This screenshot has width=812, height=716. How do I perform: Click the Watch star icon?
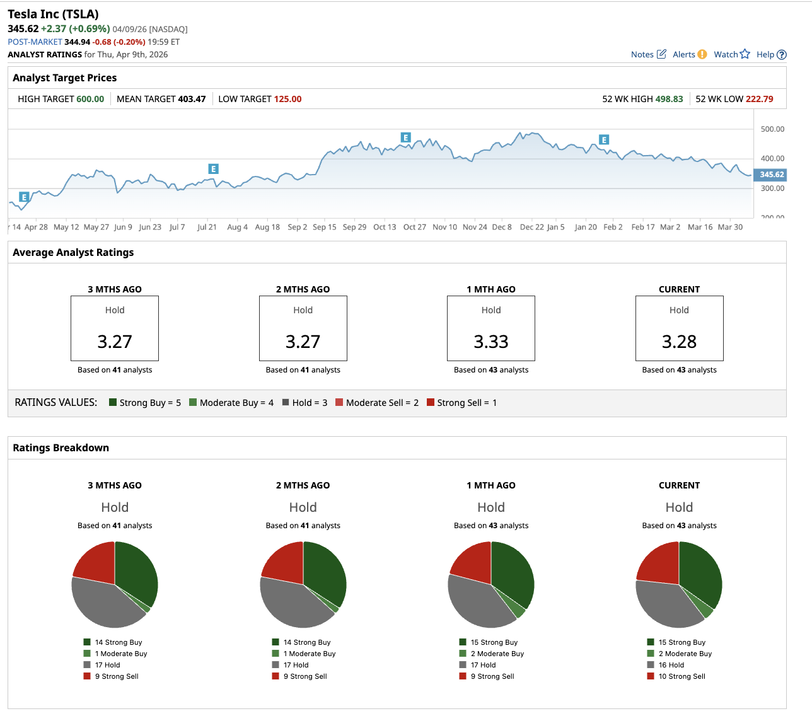[x=745, y=54]
